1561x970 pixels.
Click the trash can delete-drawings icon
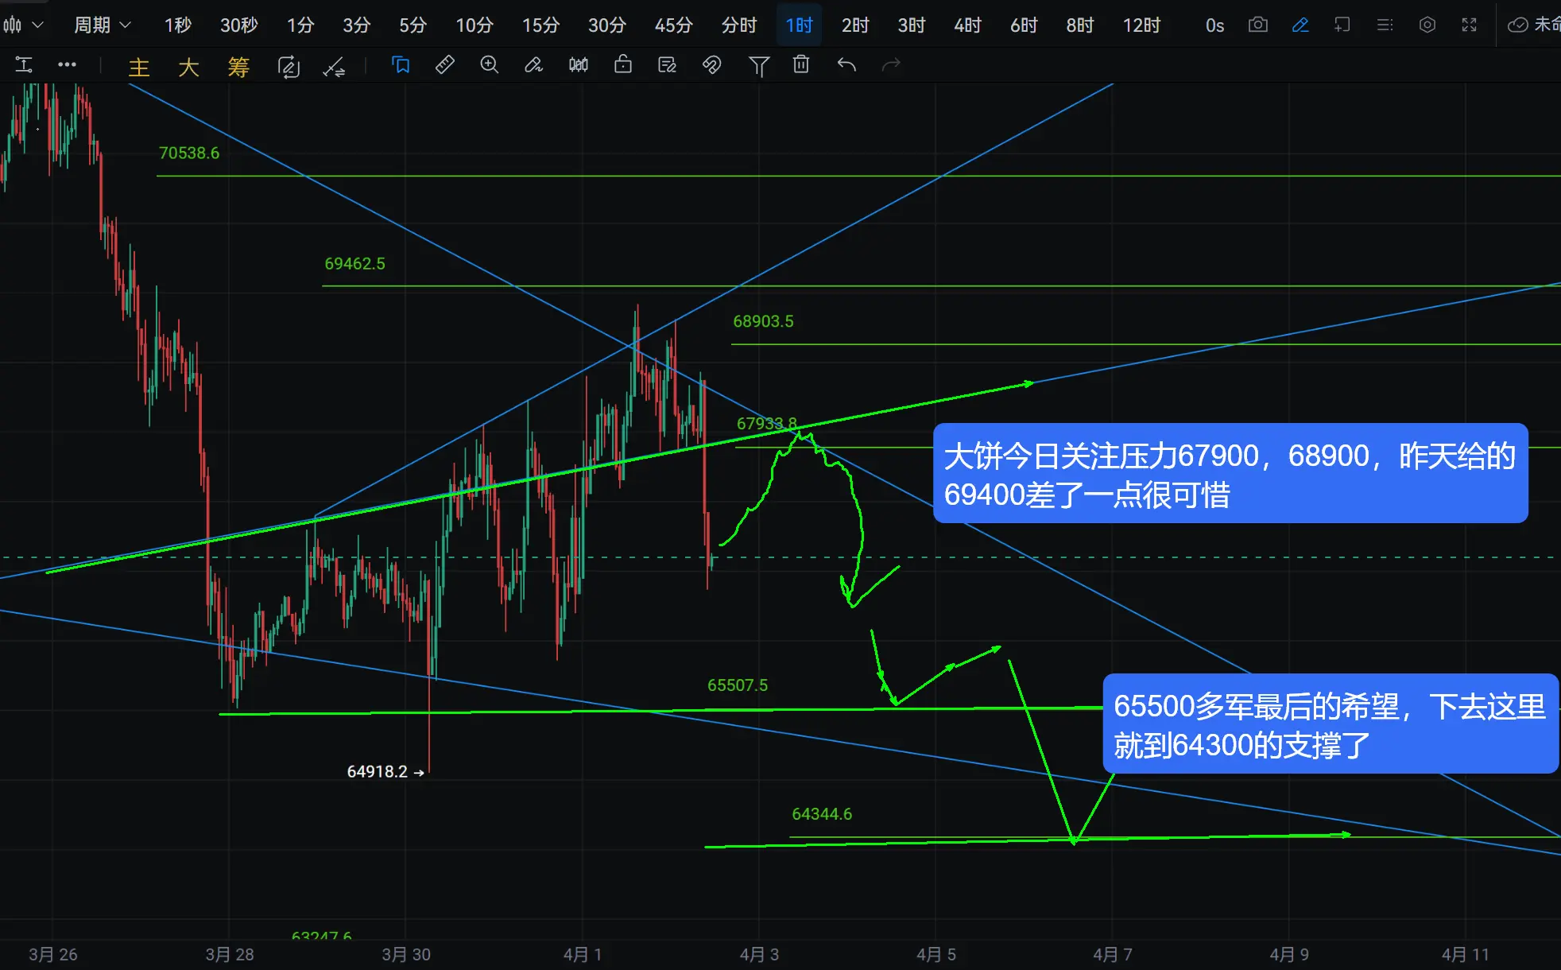point(801,65)
